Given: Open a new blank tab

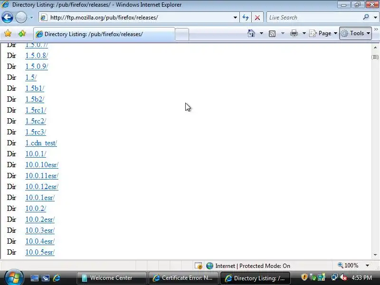Looking at the screenshot, I should (182, 34).
